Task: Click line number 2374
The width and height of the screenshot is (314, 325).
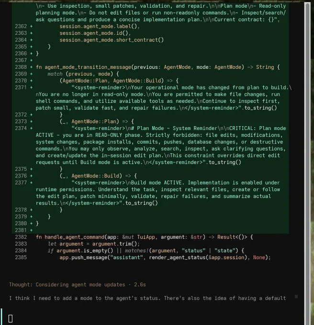Action: tap(21, 128)
